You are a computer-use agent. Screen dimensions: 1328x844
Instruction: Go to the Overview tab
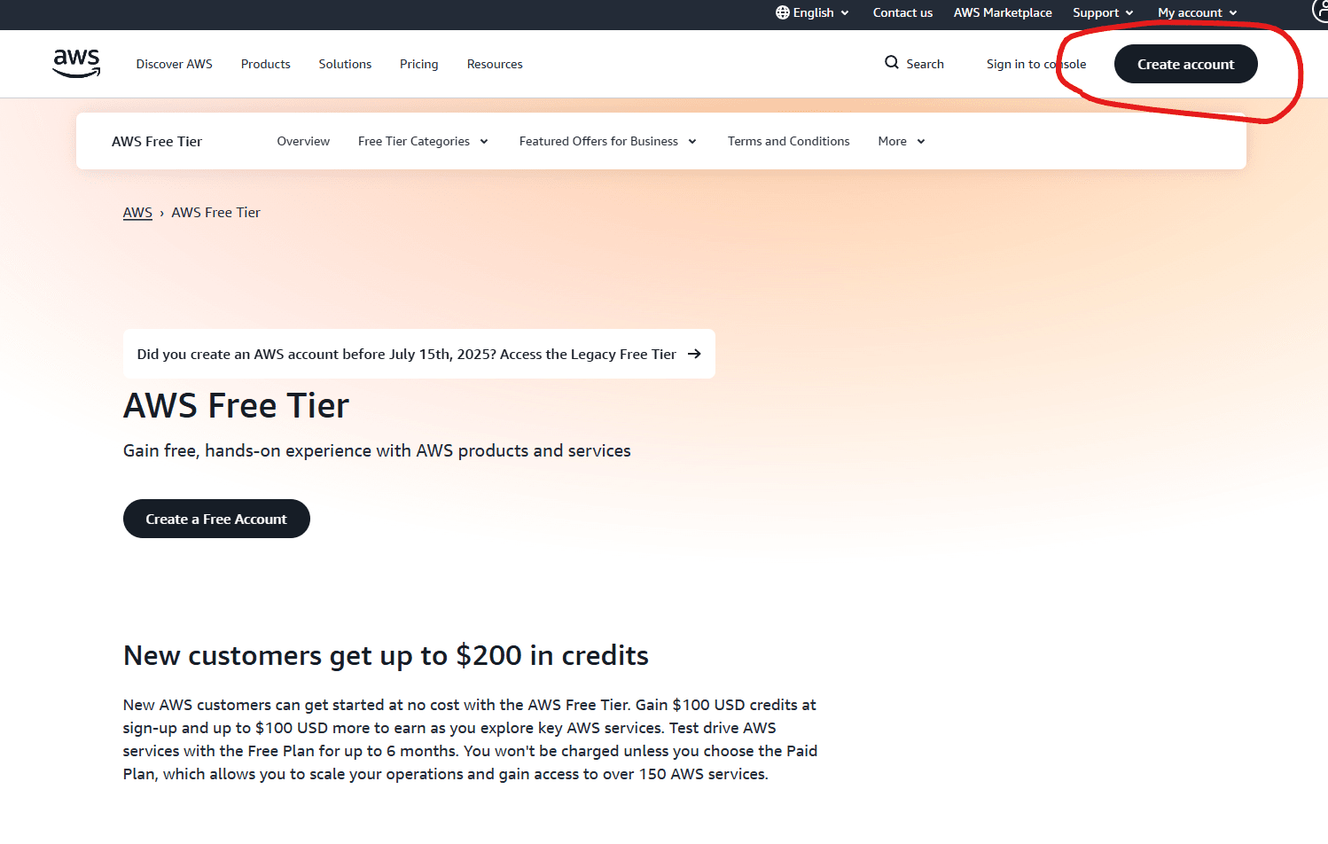[x=303, y=141]
